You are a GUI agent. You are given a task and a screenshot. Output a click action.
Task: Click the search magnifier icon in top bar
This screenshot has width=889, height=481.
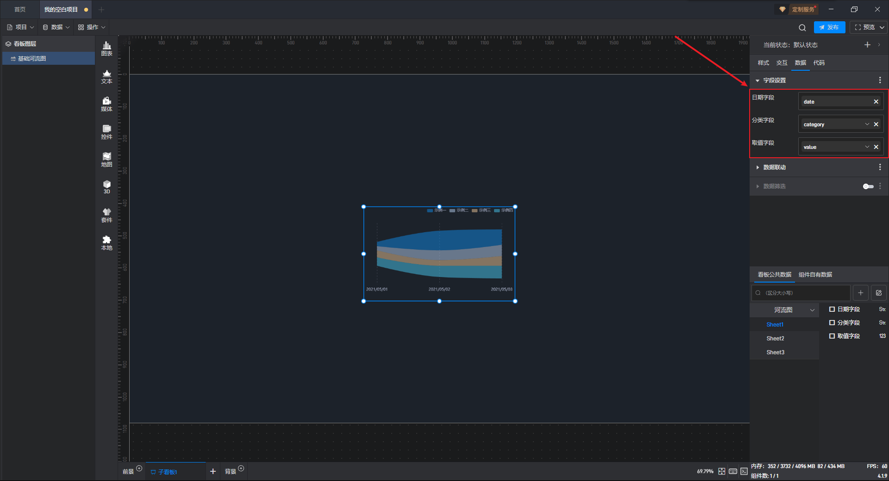click(x=802, y=27)
